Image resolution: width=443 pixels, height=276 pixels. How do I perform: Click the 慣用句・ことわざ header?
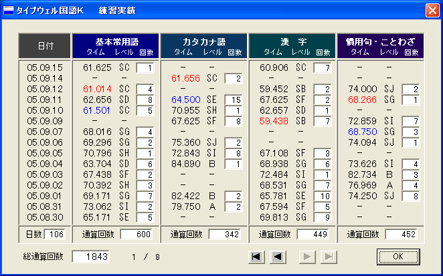381,45
